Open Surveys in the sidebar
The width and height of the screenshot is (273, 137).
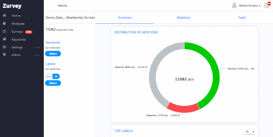pos(17,32)
